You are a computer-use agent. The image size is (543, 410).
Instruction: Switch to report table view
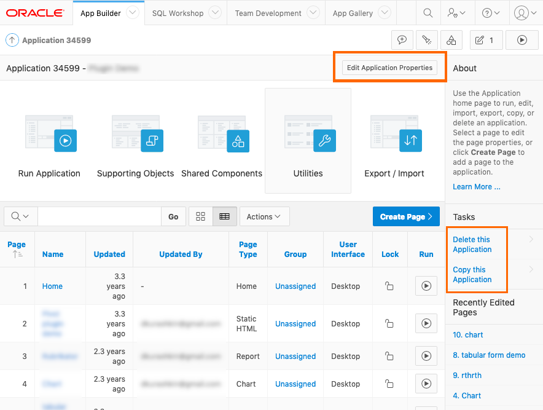pos(224,216)
